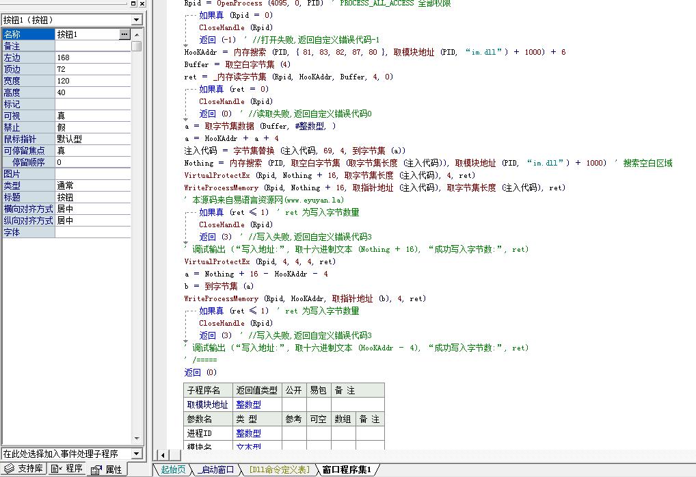
Task: Toggle the 可停留焦点 property value
Action: (x=93, y=151)
